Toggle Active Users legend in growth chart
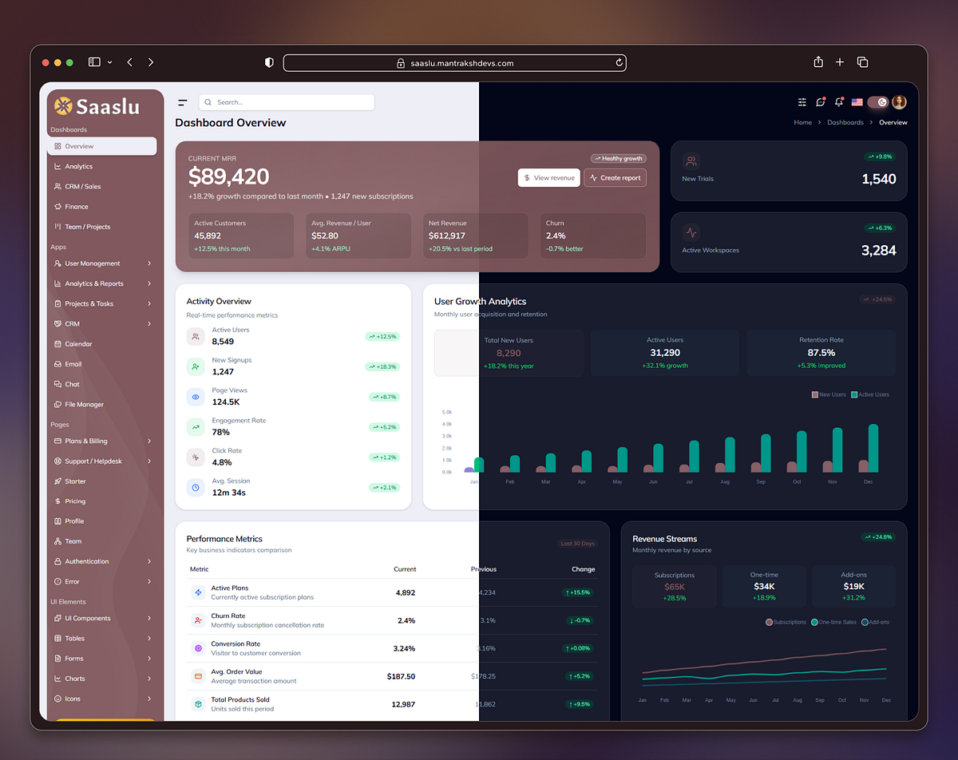The width and height of the screenshot is (958, 760). click(x=870, y=394)
